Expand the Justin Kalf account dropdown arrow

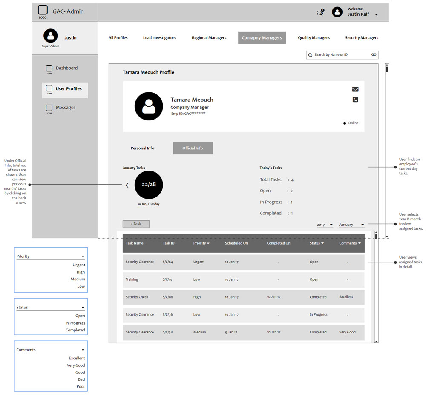point(376,15)
